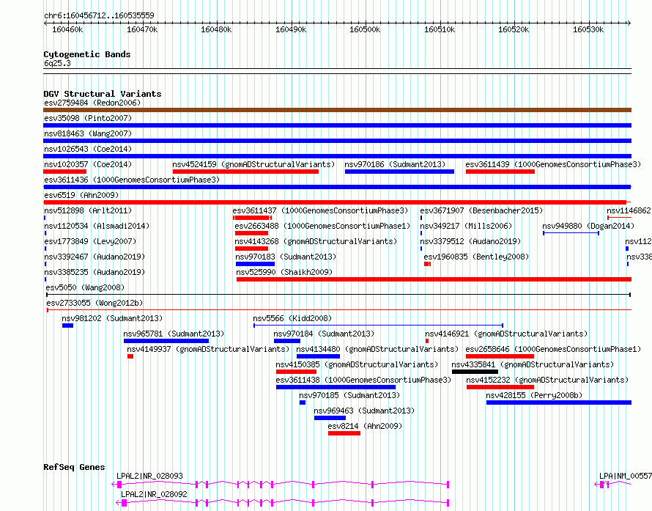Click nsv3385235 (Audano2019) label
This screenshot has width=652, height=511.
(95, 272)
